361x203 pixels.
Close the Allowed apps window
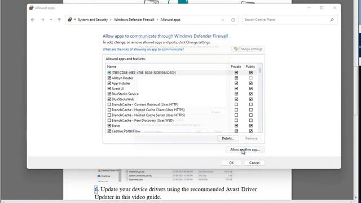334,8
